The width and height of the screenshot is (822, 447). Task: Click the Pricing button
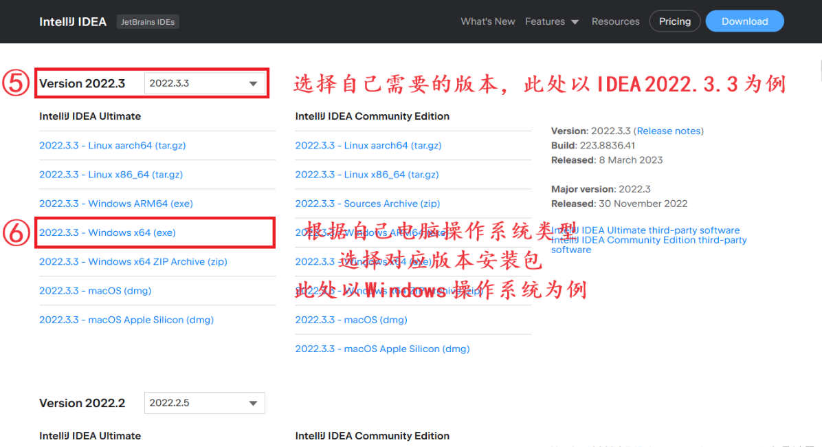[x=674, y=21]
